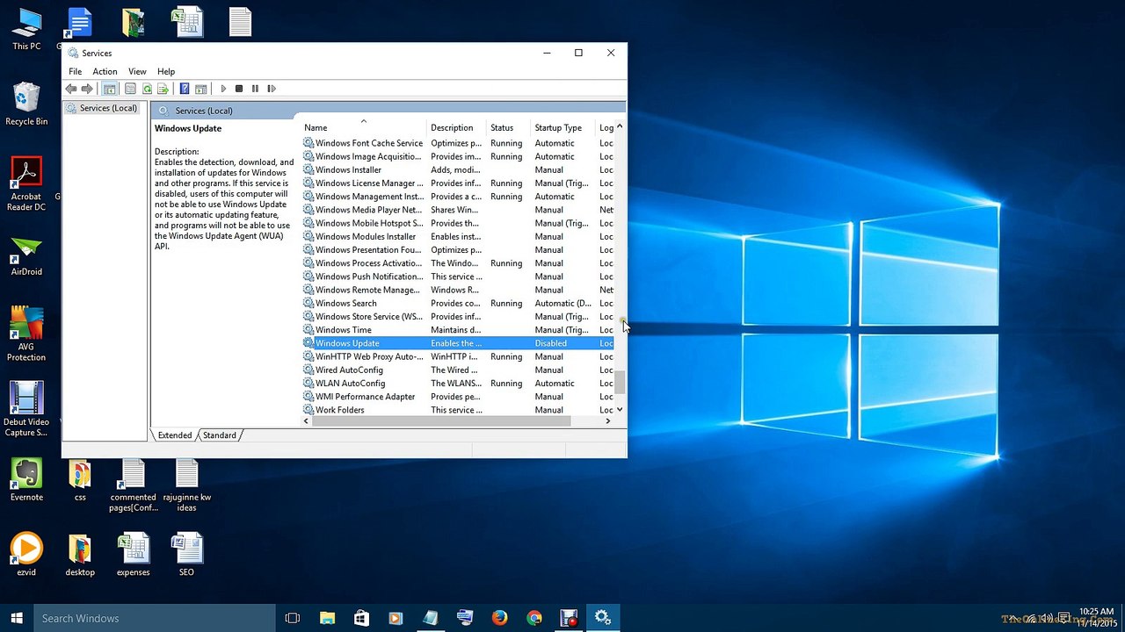Open the File menu
The height and width of the screenshot is (632, 1125).
76,71
